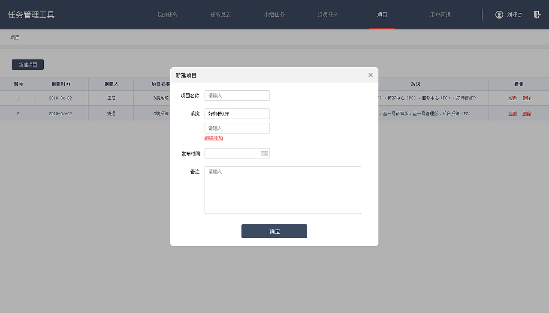Image resolution: width=549 pixels, height=313 pixels.
Task: Click the 继续添加 link to add system
Action: click(x=214, y=138)
